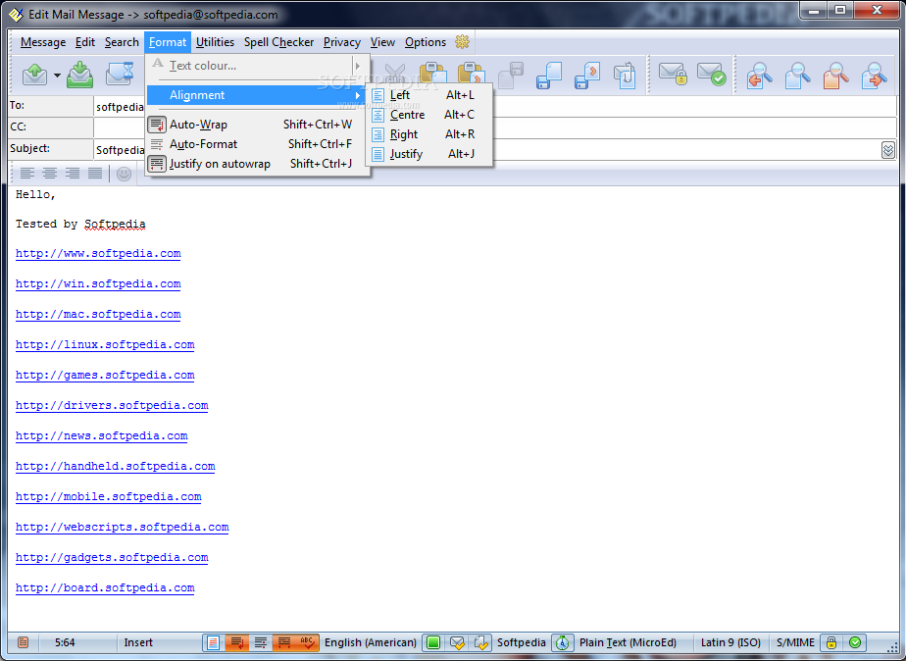Open the http://mac.softpedia.com link
The width and height of the screenshot is (906, 661).
(x=98, y=315)
